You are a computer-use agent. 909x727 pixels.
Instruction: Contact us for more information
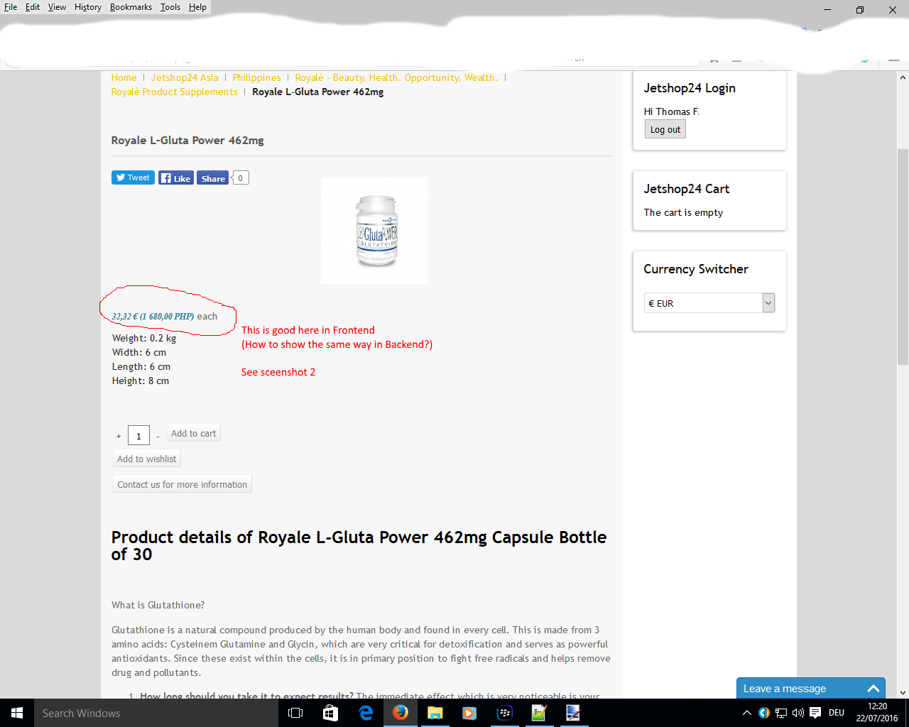point(182,484)
